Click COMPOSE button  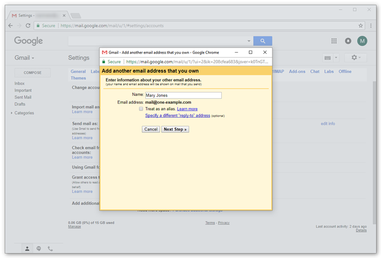click(x=32, y=73)
